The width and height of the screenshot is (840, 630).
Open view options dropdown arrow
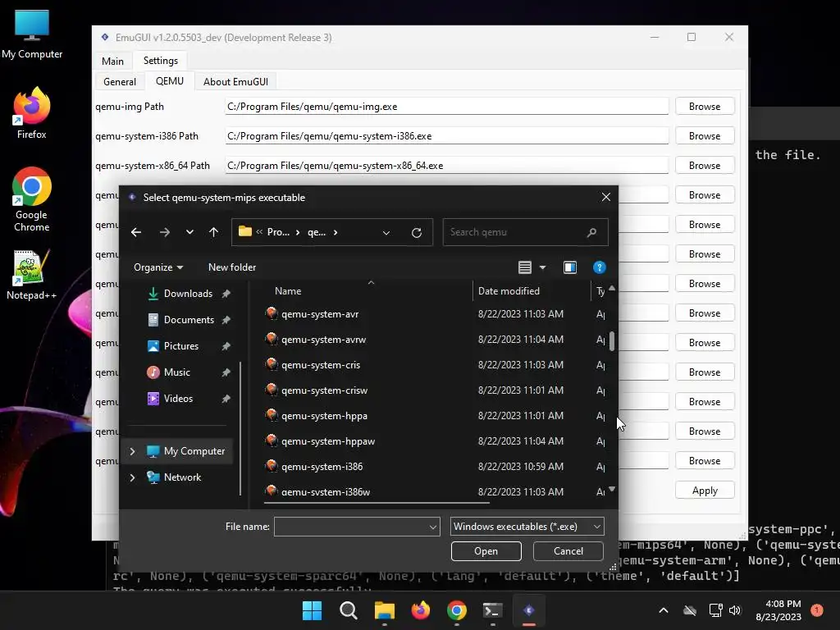(x=543, y=267)
